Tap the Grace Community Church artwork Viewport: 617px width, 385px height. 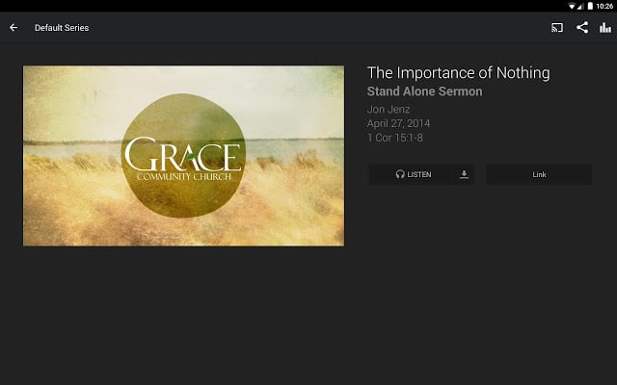click(x=183, y=156)
